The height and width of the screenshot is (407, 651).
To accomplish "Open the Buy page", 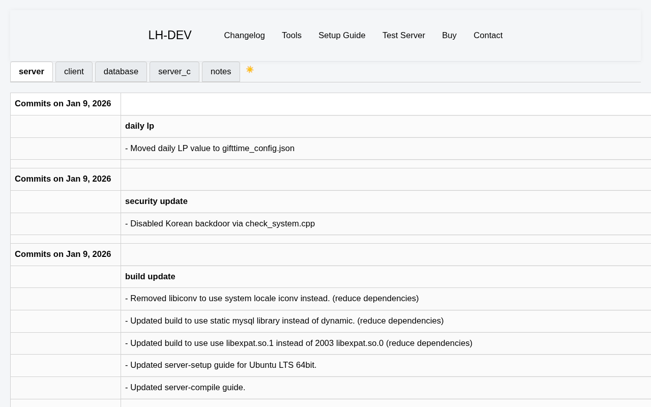I will pos(449,35).
